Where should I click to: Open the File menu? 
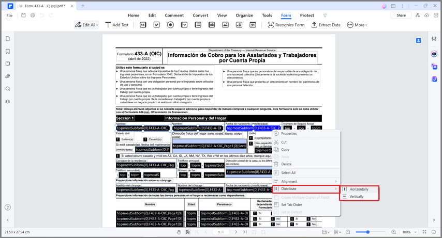pyautogui.click(x=10, y=15)
